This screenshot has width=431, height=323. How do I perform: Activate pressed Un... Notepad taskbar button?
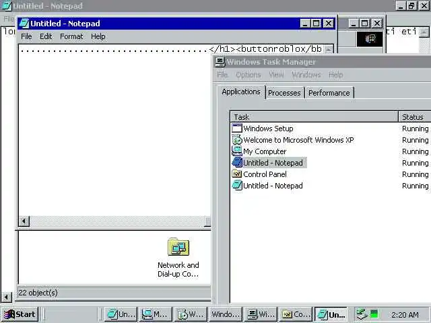[x=331, y=314]
